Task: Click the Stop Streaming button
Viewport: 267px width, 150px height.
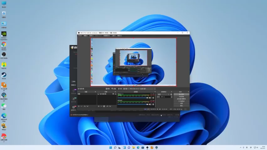Action: click(x=181, y=94)
